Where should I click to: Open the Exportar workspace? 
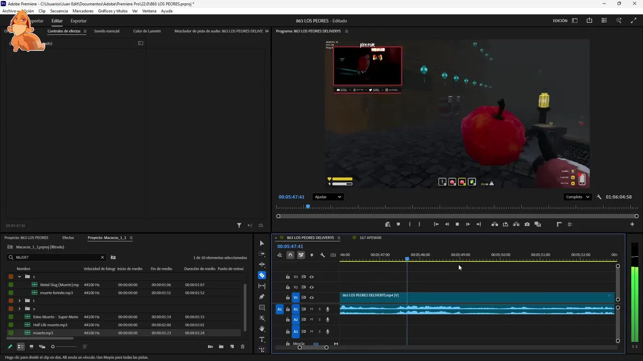(x=78, y=21)
